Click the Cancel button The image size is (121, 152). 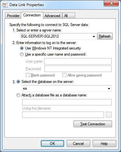78,144
